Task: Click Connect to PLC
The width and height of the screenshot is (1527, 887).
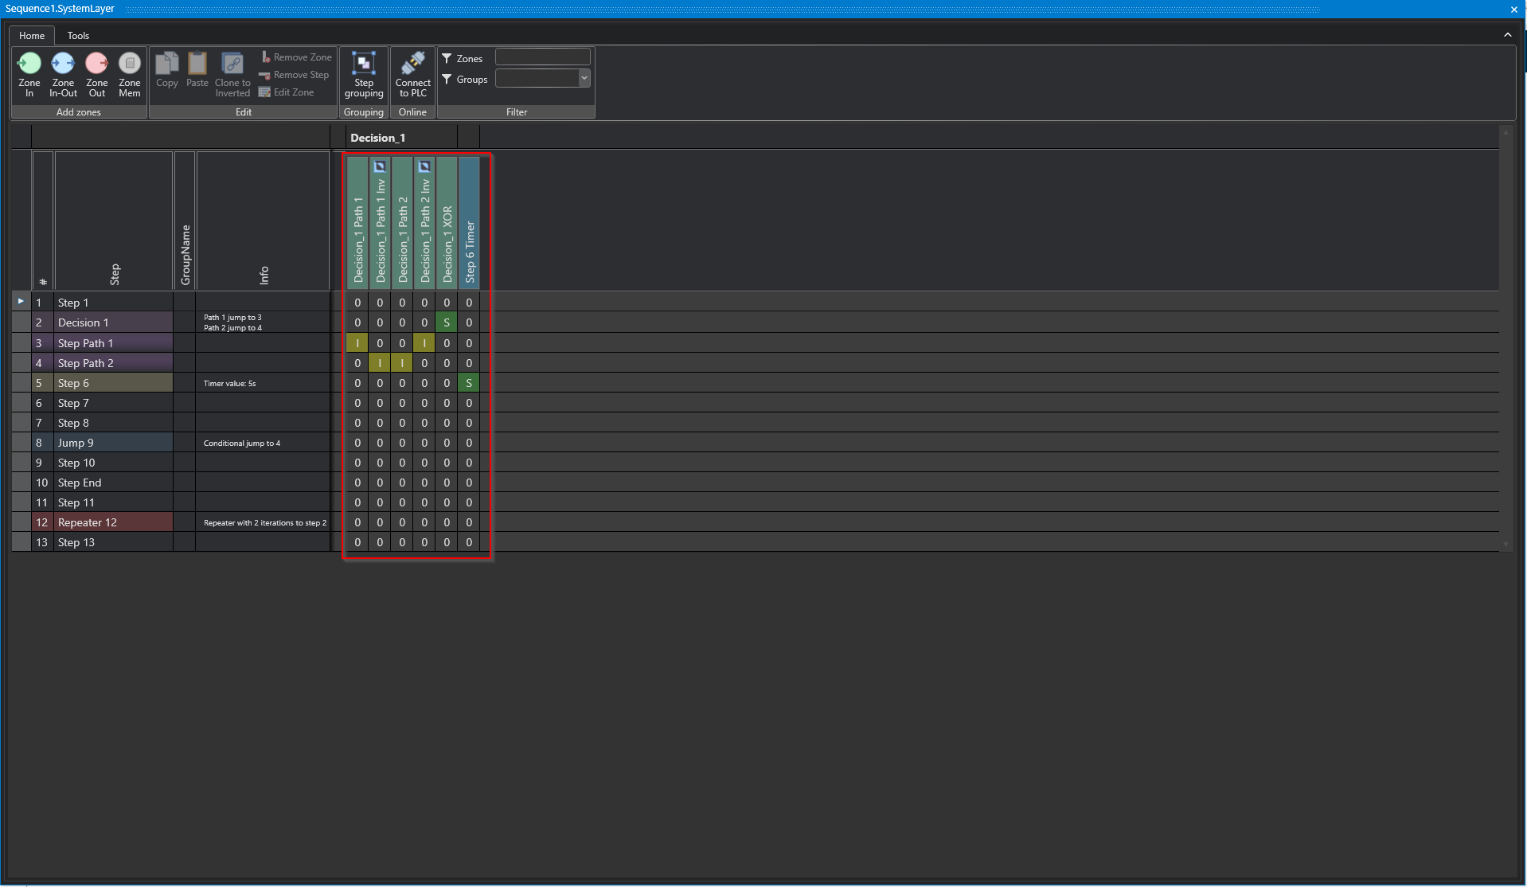Action: pyautogui.click(x=412, y=75)
